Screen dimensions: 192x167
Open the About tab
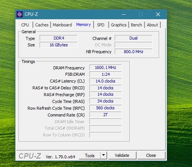click(x=152, y=25)
